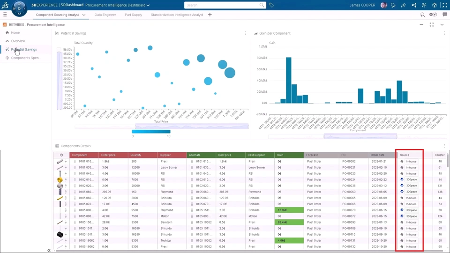The height and width of the screenshot is (253, 450).
Task: Click the tallest bar in Gain chart
Action: point(289,80)
